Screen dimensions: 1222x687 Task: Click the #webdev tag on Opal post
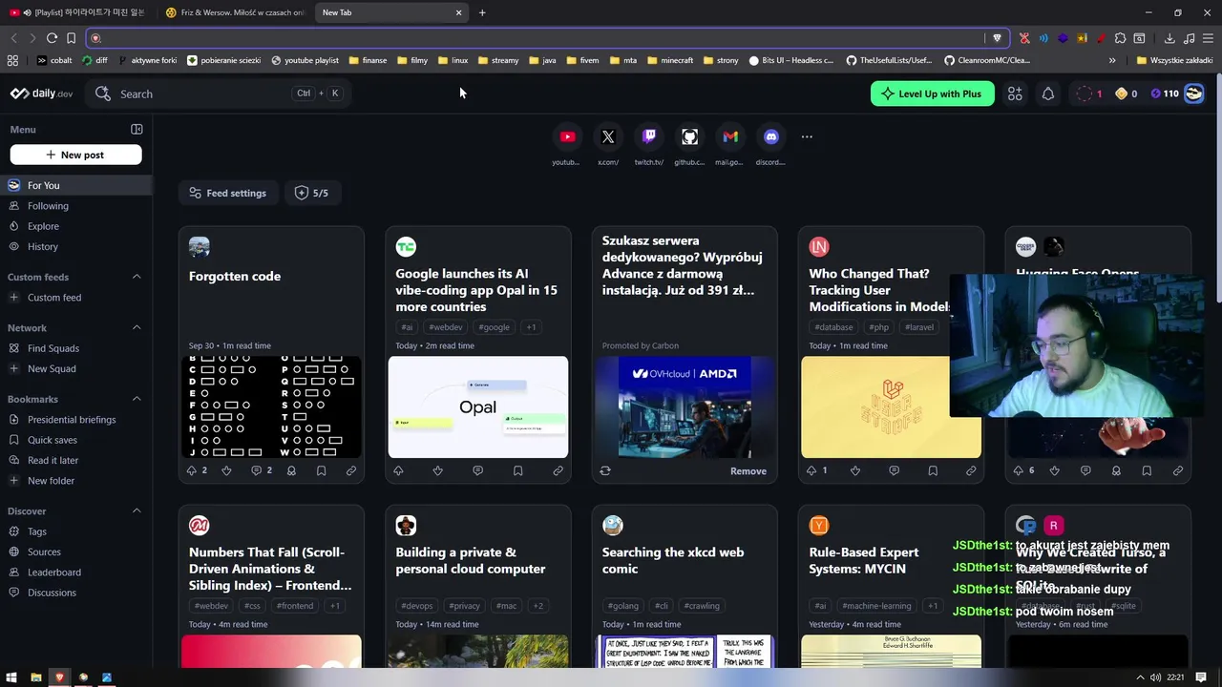click(446, 327)
